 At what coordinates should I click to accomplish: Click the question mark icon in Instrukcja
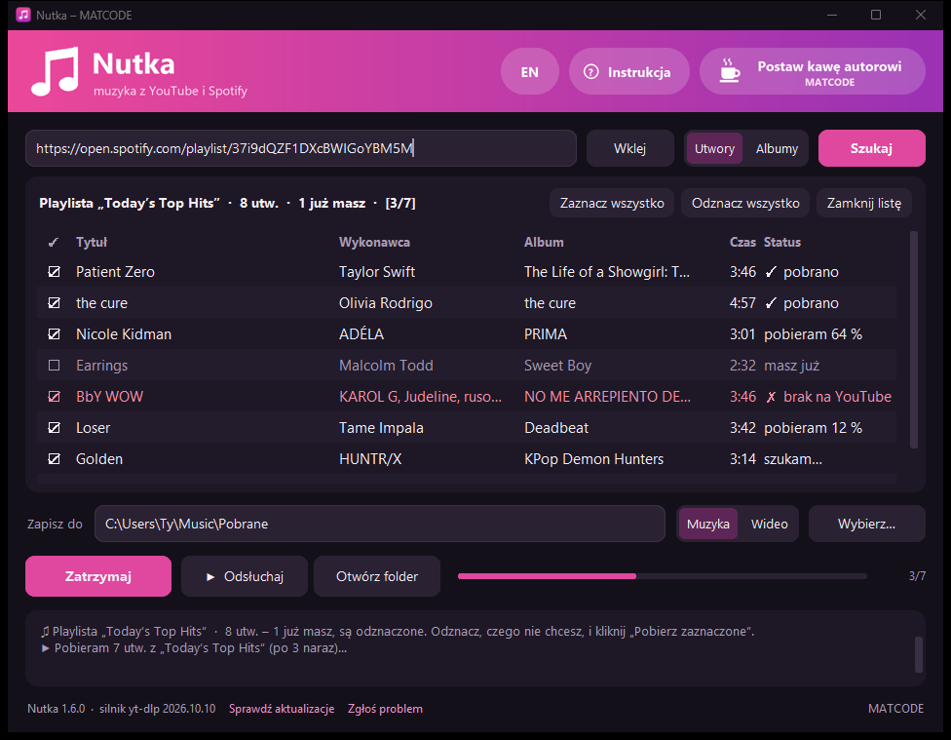point(590,71)
